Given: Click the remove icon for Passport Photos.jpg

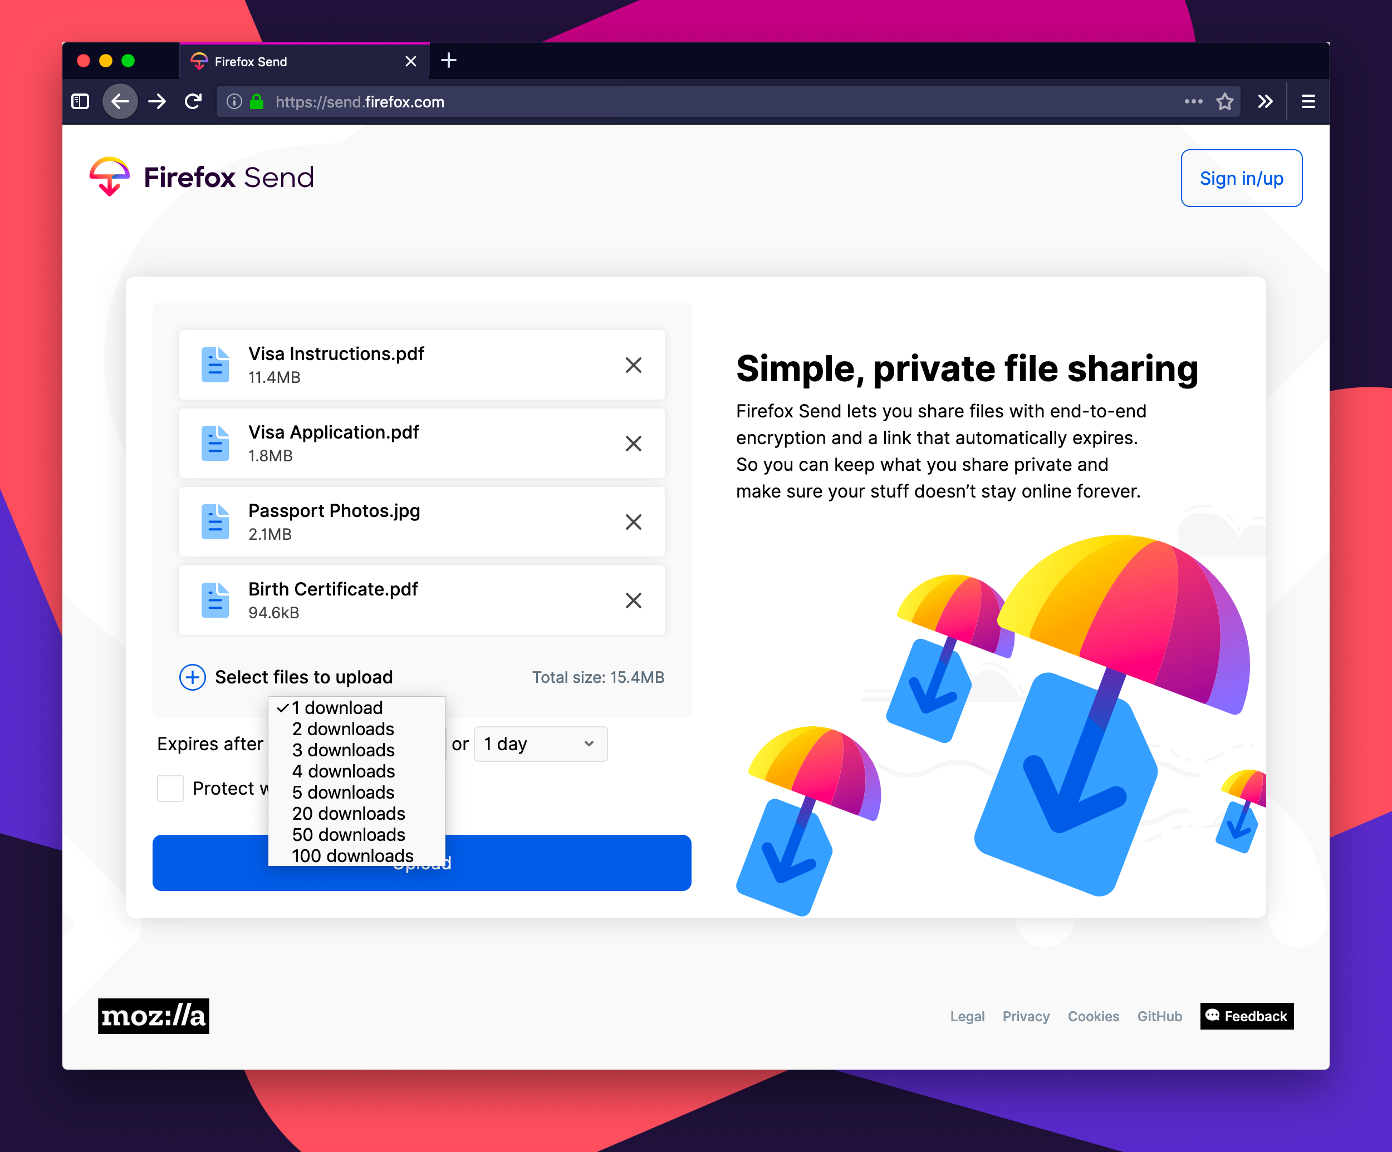Looking at the screenshot, I should click(634, 522).
